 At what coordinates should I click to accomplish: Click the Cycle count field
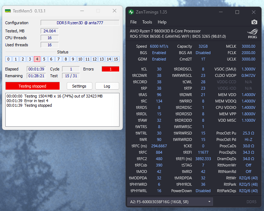[71, 69]
